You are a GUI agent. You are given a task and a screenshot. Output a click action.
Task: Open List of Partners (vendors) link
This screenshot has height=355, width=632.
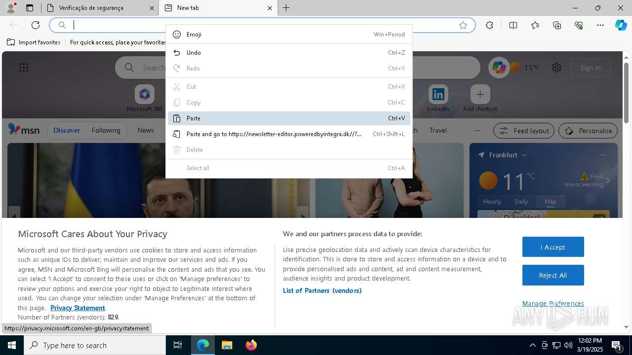click(x=322, y=290)
